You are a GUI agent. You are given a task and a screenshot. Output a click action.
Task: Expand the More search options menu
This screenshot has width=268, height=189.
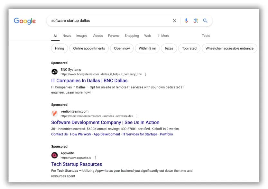(x=163, y=36)
